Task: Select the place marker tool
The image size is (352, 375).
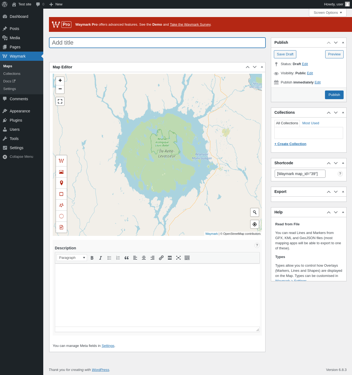Action: [x=61, y=183]
